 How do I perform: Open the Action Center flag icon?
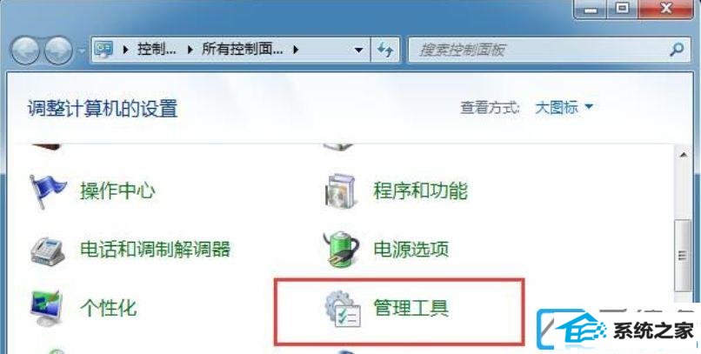click(x=47, y=191)
